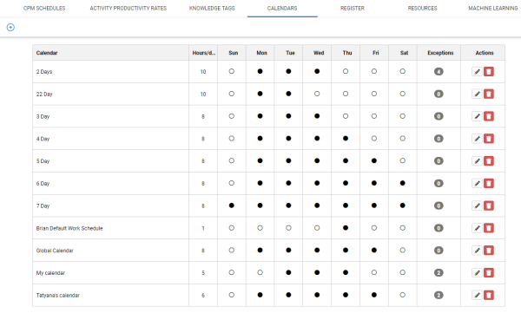Toggle Saturday for the 5 Day calendar
This screenshot has height=313, width=521.
point(402,160)
